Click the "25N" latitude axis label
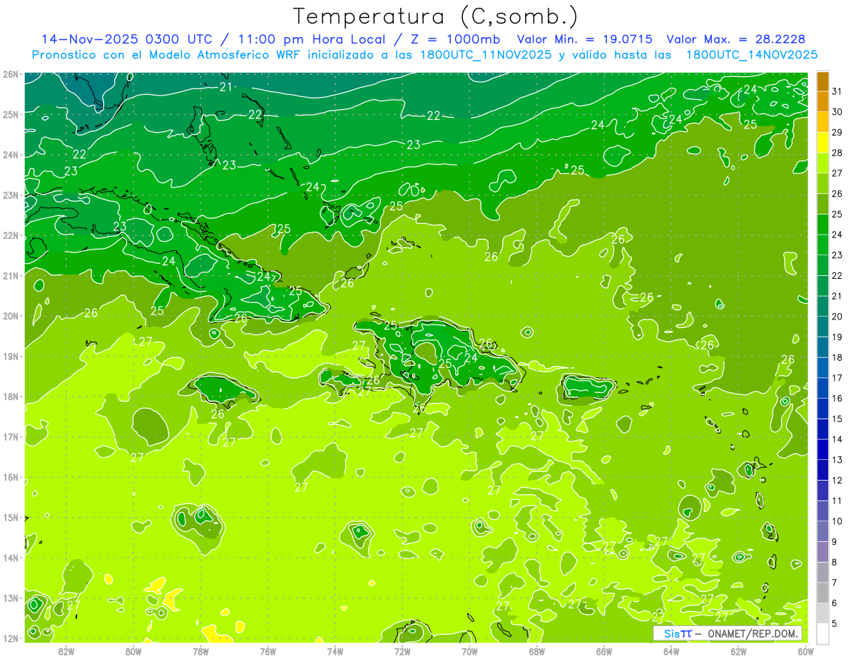The image size is (856, 661). pos(10,115)
